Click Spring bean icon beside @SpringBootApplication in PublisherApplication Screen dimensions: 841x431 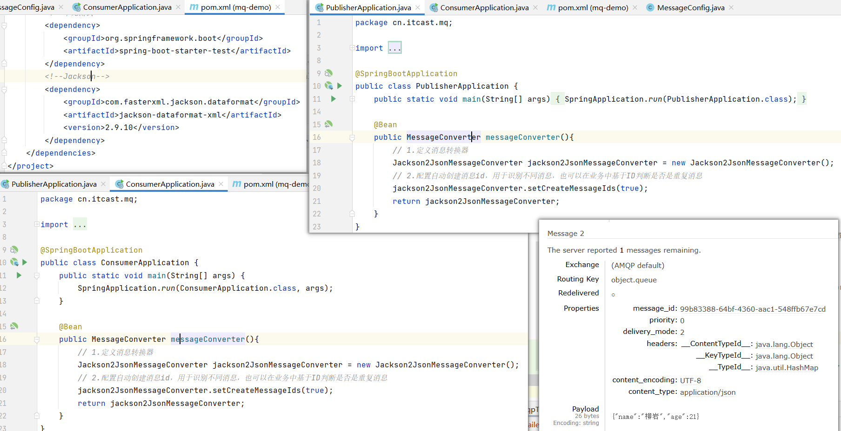328,73
